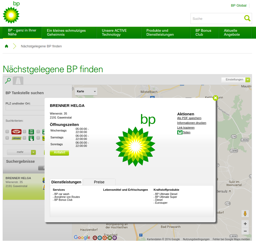Click the Mistelbach label on the map

(x=149, y=92)
